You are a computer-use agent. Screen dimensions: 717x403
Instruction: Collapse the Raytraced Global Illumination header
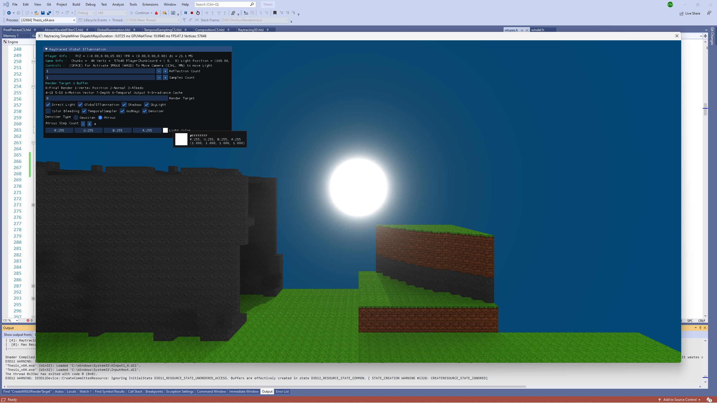pyautogui.click(x=46, y=49)
